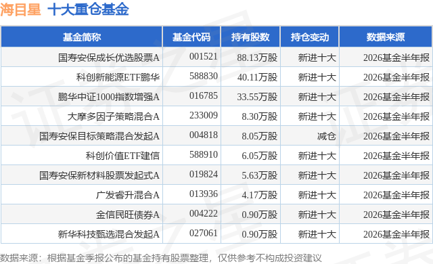Click the 基金简称 column header
Viewport: 433px width, 264px height.
coord(82,37)
